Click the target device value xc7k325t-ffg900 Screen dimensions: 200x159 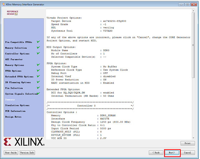click(x=115, y=21)
